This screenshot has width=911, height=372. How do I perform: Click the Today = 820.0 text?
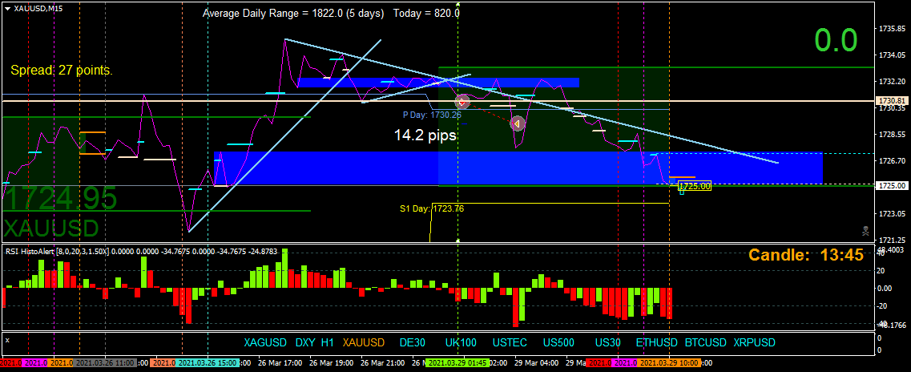click(427, 14)
